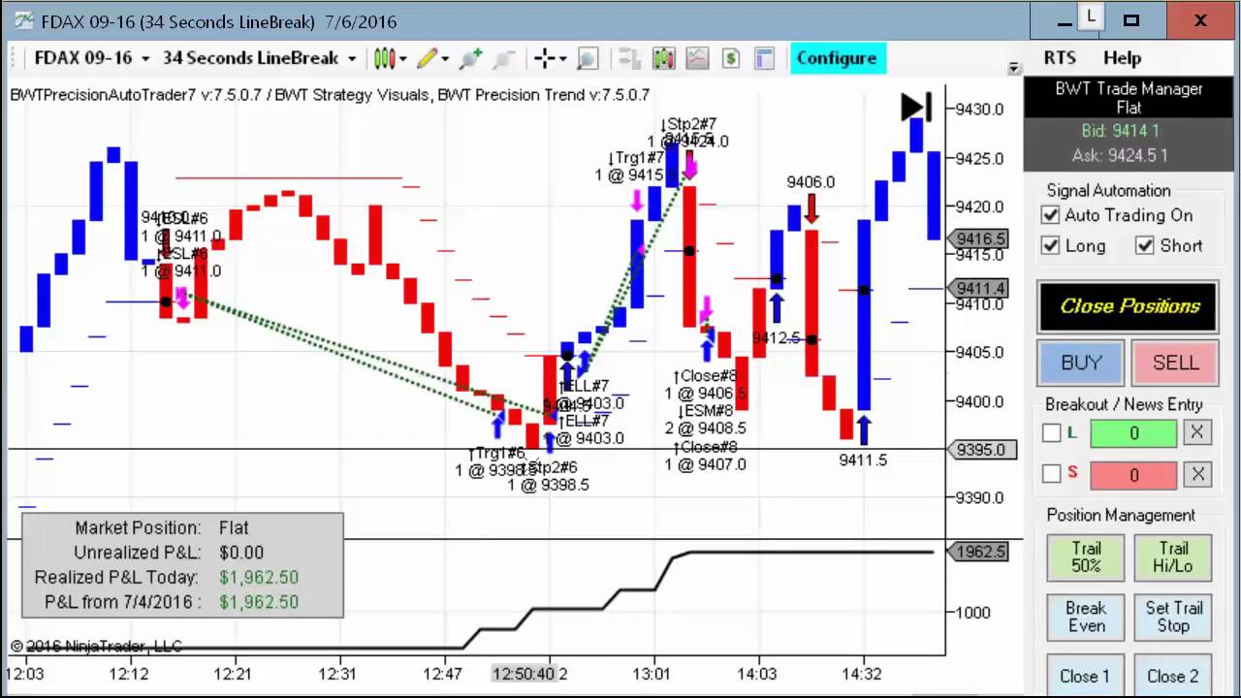Click the NinjaTrader icon in title bar
Viewport: 1241px width, 698px height.
coord(23,20)
